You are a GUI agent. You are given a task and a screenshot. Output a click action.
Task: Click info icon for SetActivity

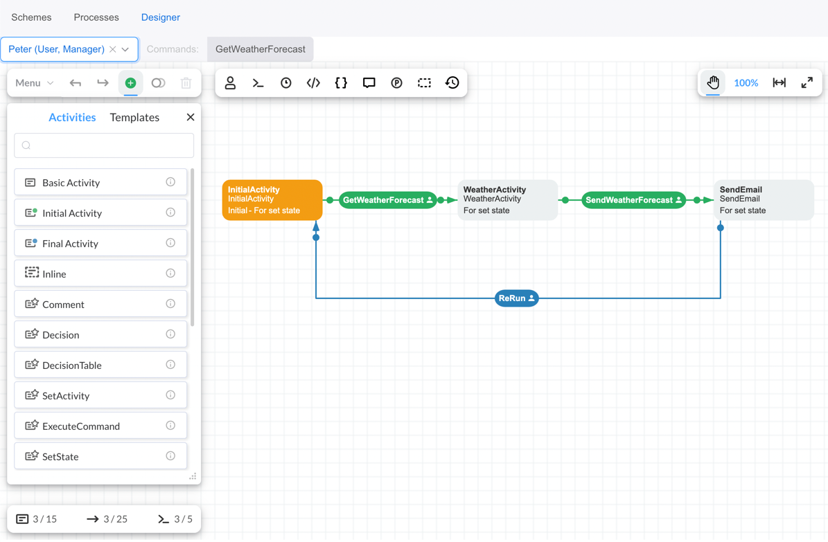(x=170, y=395)
